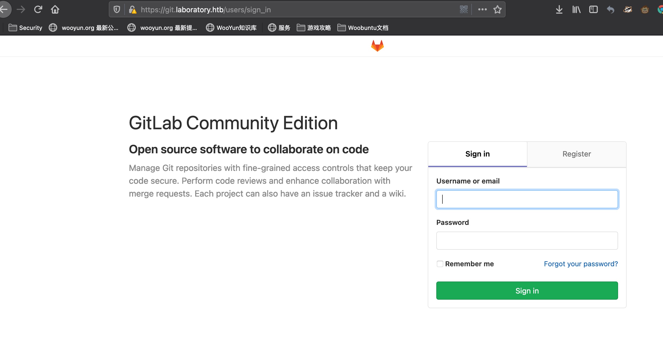Viewport: 663px width, 352px height.
Task: Click the GitLab fox logo
Action: pyautogui.click(x=377, y=46)
